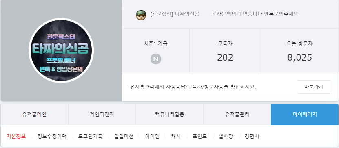The image size is (339, 148).
Task: Open the 경험치 submenu link
Action: click(x=252, y=136)
